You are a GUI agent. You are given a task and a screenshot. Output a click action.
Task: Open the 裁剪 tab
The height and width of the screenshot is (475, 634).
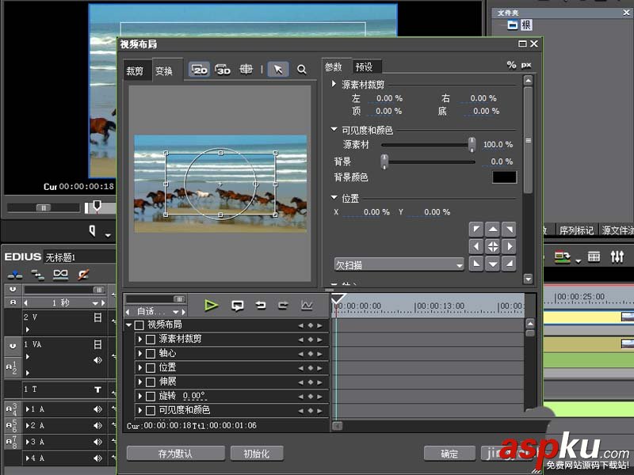point(135,70)
